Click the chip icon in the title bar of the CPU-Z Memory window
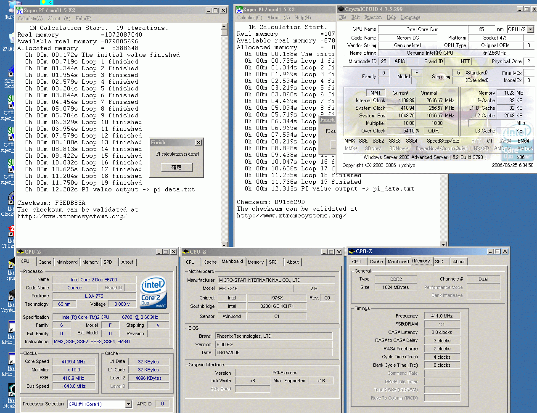Screen dimensions: 537x413 coord(352,252)
